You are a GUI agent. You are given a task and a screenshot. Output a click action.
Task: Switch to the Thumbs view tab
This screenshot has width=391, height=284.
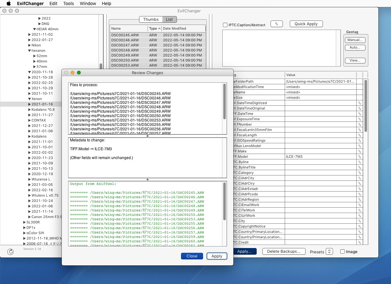[151, 19]
